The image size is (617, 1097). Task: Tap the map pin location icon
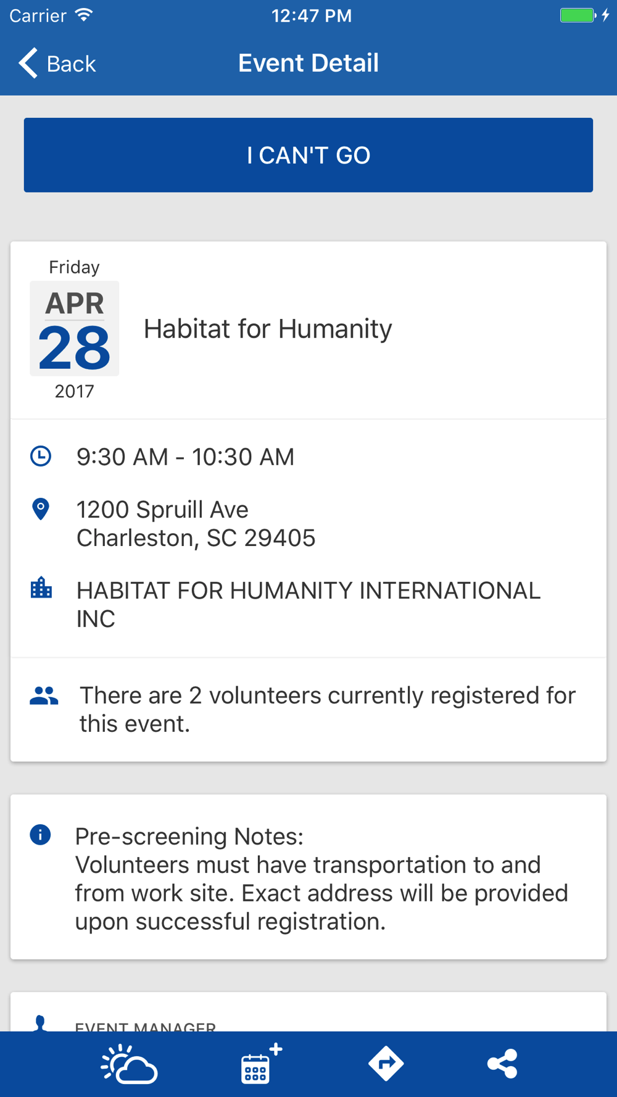41,510
